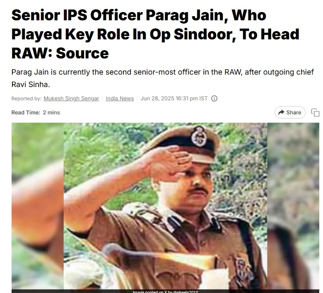Click the '2 mins' read time value
Viewport: 323px width, 293px height.
click(x=51, y=113)
